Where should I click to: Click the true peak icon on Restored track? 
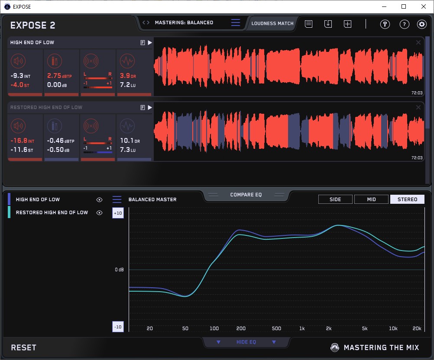55,126
